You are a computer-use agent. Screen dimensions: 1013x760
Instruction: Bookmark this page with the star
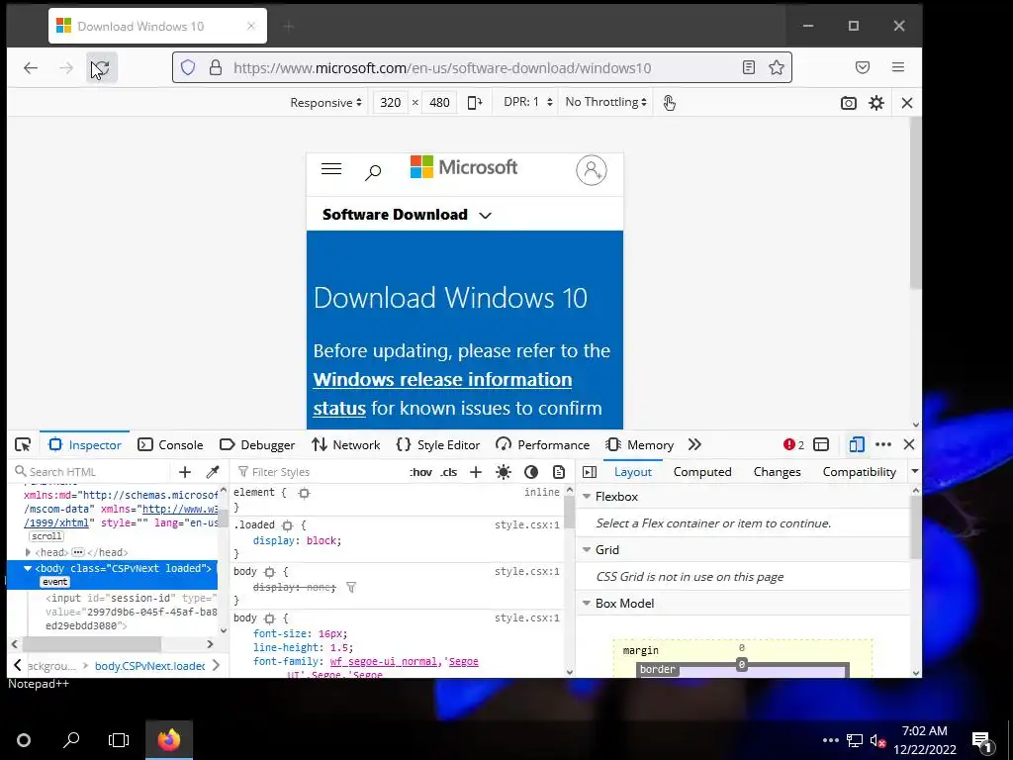(777, 68)
